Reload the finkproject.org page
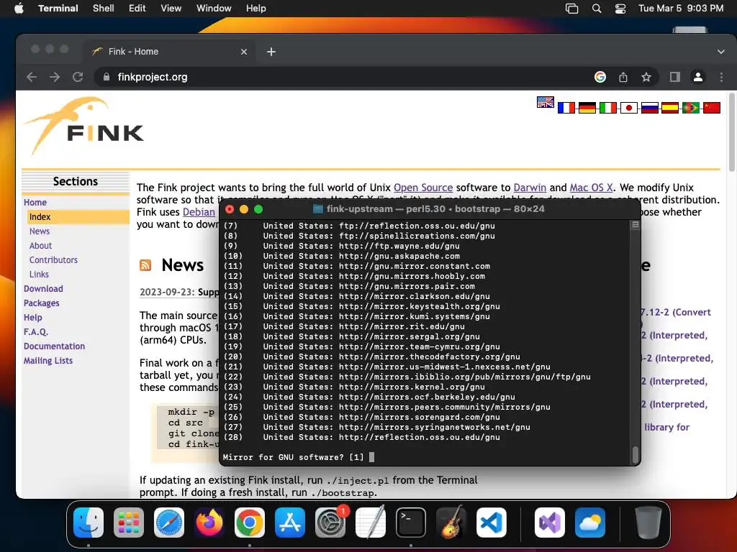Screen dimensions: 737x552 pyautogui.click(x=78, y=77)
